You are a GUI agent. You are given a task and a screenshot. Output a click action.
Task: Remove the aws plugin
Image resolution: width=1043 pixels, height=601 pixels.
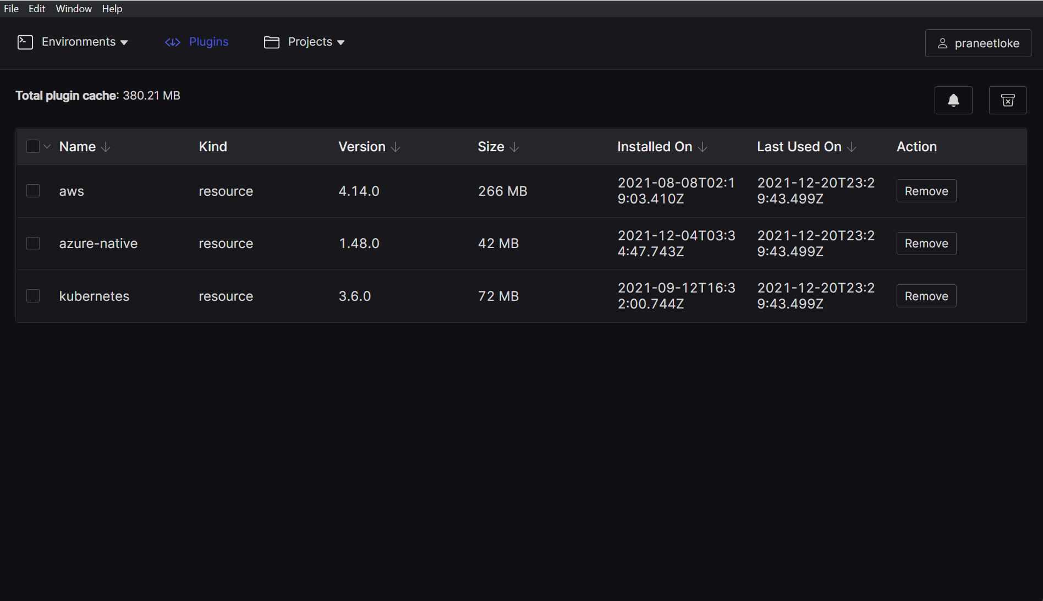tap(926, 191)
